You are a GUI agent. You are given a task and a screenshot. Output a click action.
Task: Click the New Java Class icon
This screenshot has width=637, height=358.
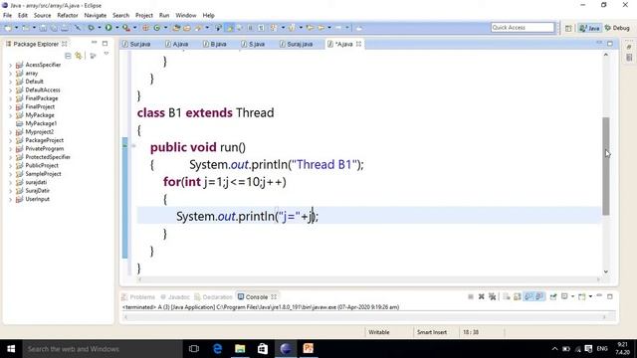pos(157,28)
